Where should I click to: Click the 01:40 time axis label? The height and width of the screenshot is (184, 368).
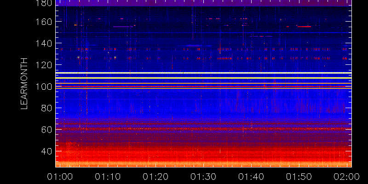(x=251, y=177)
